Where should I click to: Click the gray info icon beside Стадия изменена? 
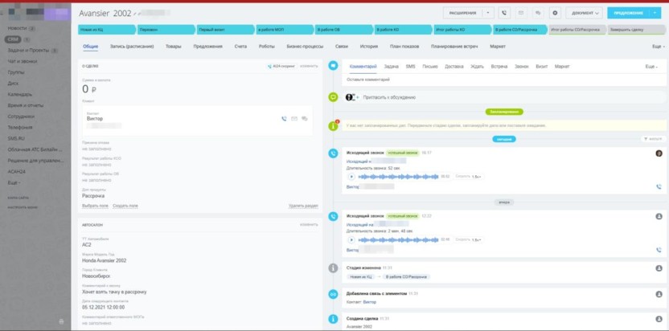pos(333,268)
